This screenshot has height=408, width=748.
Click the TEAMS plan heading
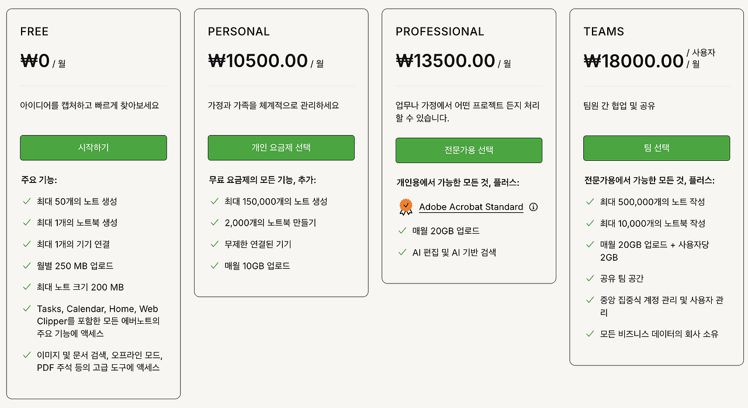(x=604, y=32)
